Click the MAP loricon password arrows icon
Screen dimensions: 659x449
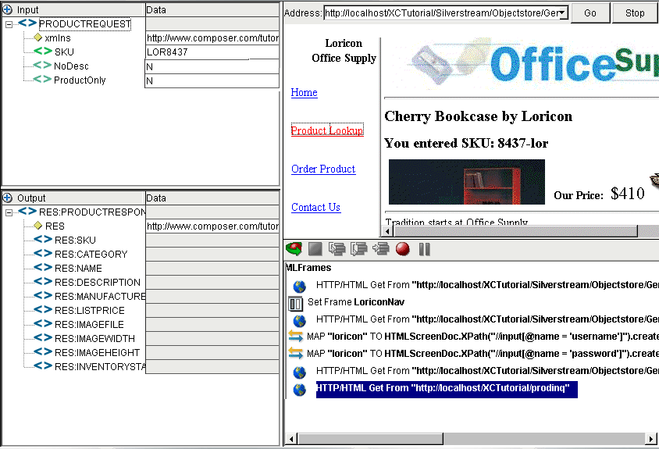click(295, 353)
